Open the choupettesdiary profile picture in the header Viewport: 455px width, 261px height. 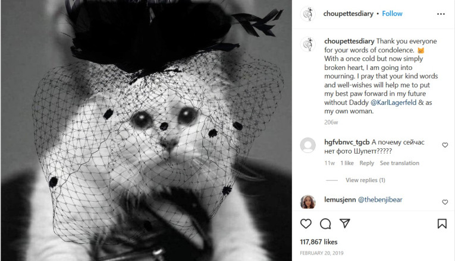pyautogui.click(x=308, y=14)
